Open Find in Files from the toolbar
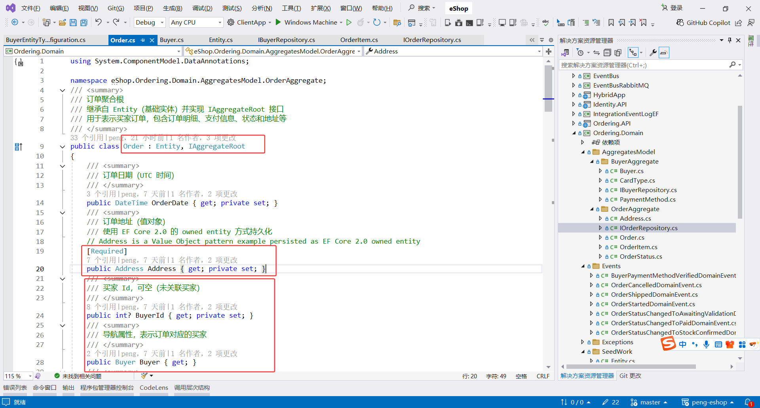This screenshot has width=760, height=408. point(397,23)
